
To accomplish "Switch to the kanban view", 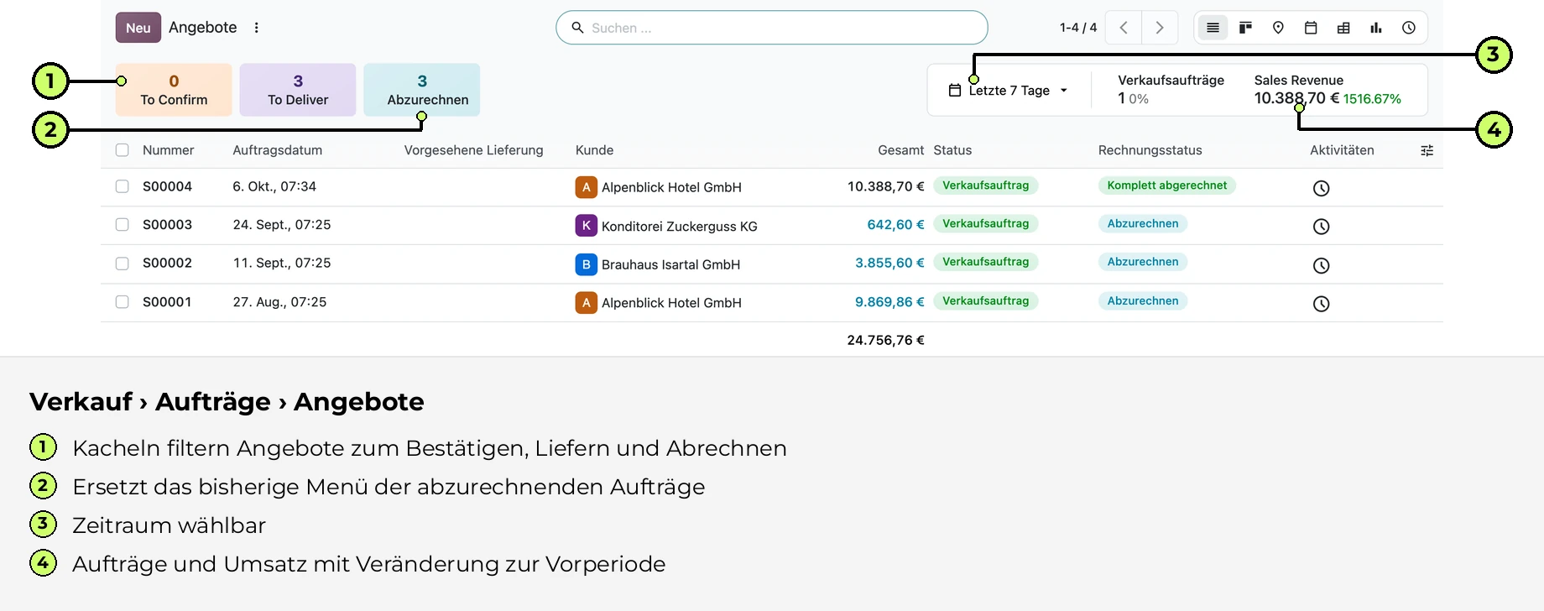I will point(1245,28).
